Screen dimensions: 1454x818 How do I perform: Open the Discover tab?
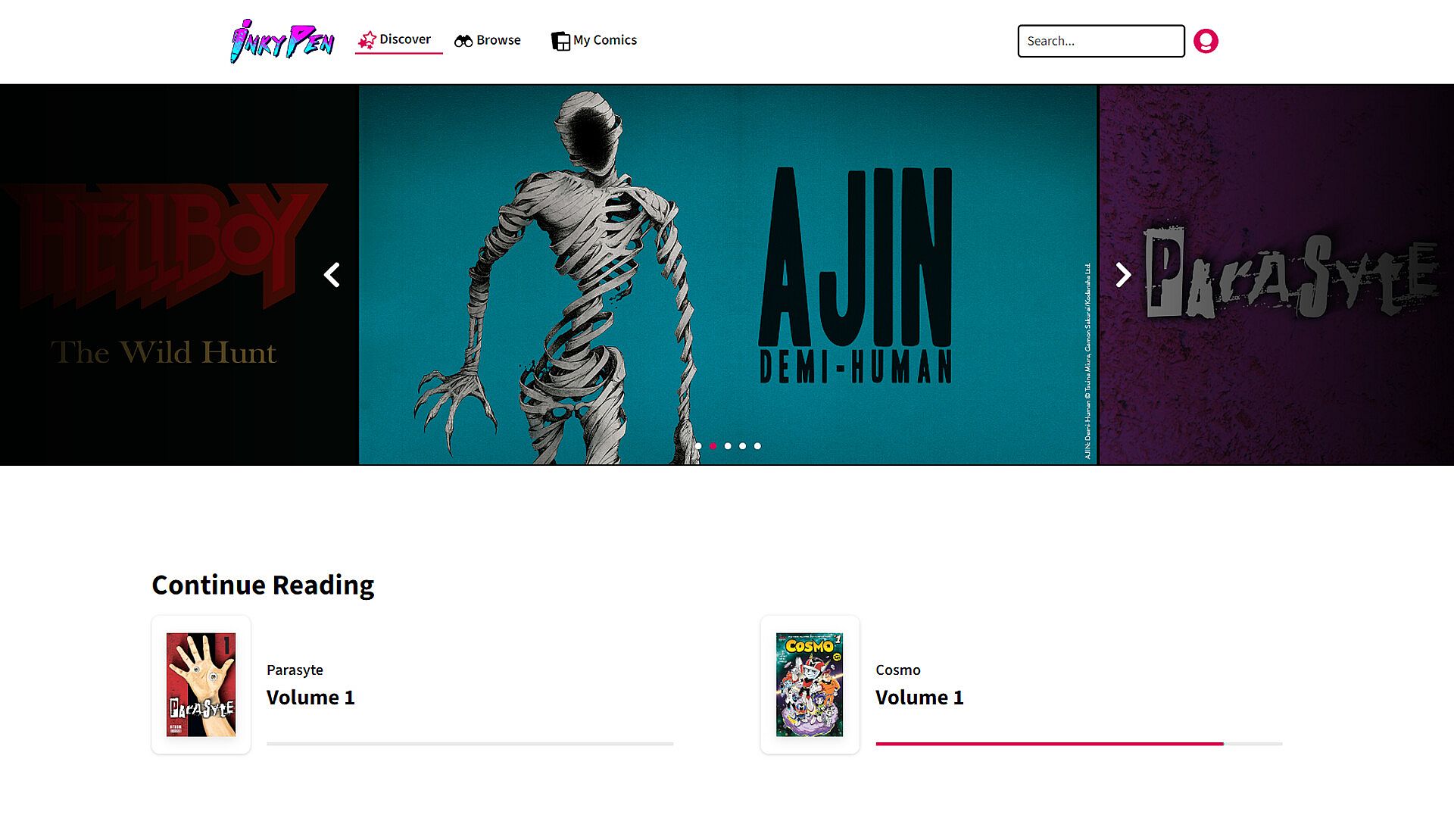pyautogui.click(x=398, y=40)
